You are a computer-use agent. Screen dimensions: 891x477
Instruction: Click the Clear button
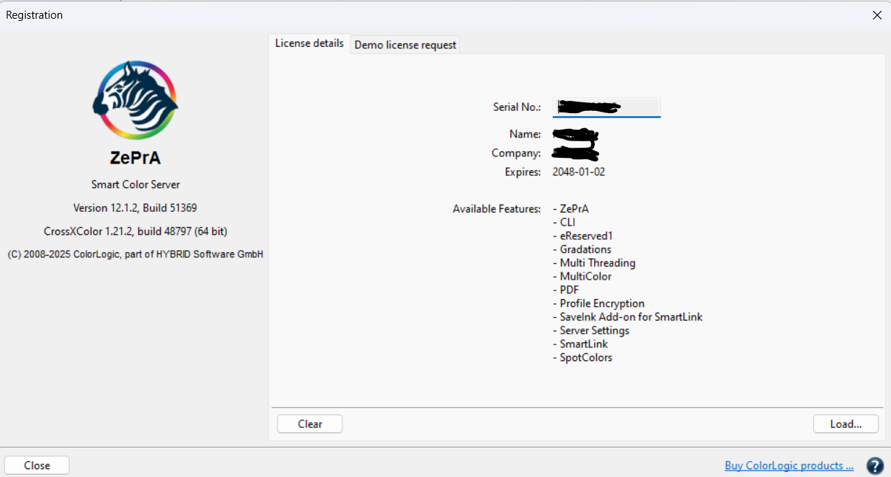pyautogui.click(x=310, y=424)
